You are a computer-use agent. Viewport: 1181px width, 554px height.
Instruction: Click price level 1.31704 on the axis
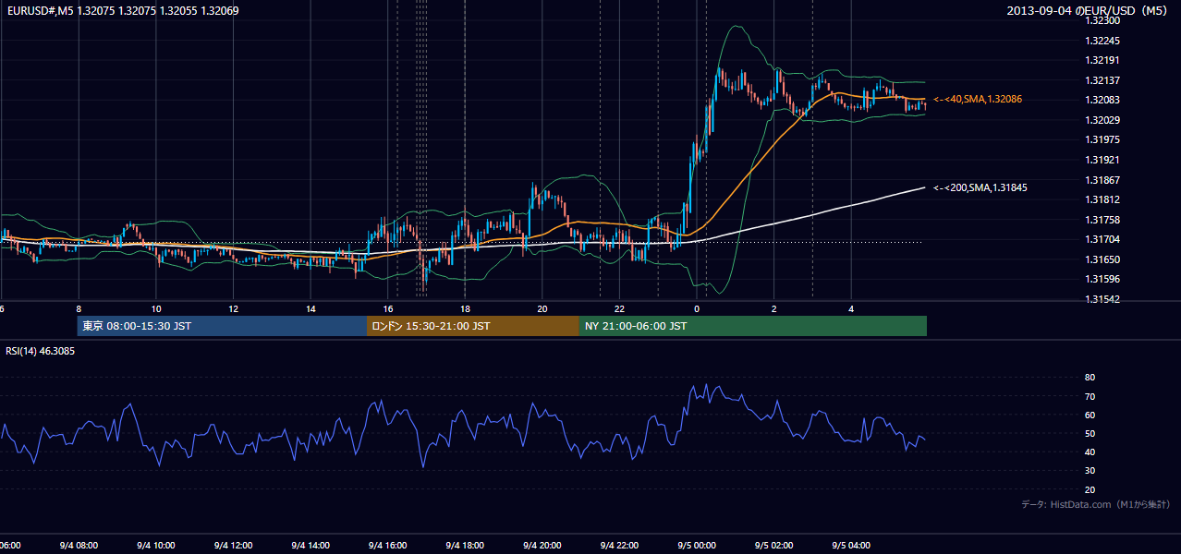[1102, 239]
